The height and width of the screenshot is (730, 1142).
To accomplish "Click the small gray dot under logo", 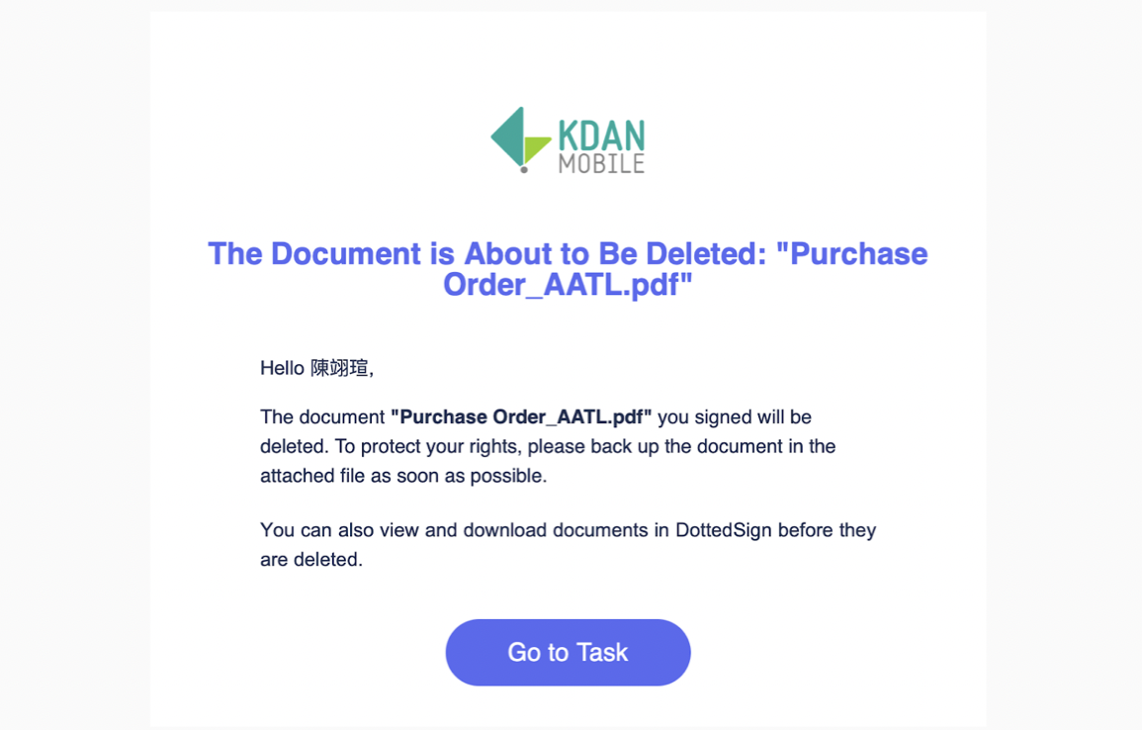I will click(x=524, y=170).
